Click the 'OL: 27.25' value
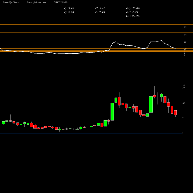193x193 pixels. [x=133, y=16]
